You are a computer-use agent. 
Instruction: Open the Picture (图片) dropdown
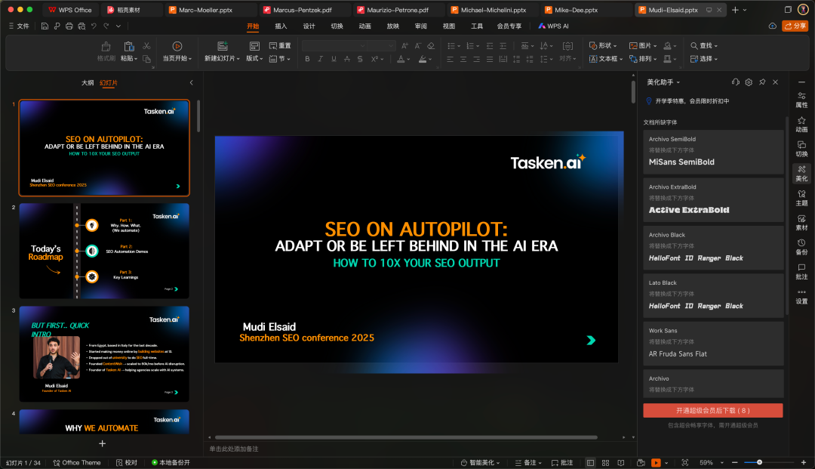coord(643,46)
